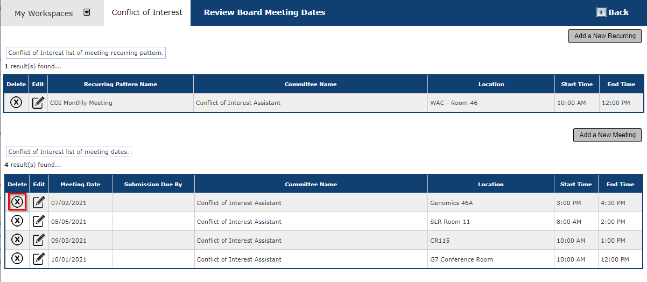Click the Recurring Pattern Name column header

point(121,84)
